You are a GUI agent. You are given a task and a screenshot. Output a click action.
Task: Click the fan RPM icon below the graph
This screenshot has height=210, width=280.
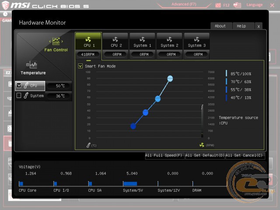pyautogui.click(x=202, y=145)
